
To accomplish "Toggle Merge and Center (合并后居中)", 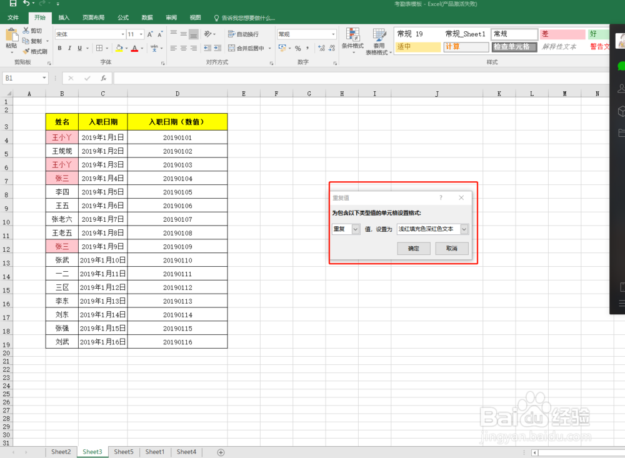I will click(x=246, y=48).
